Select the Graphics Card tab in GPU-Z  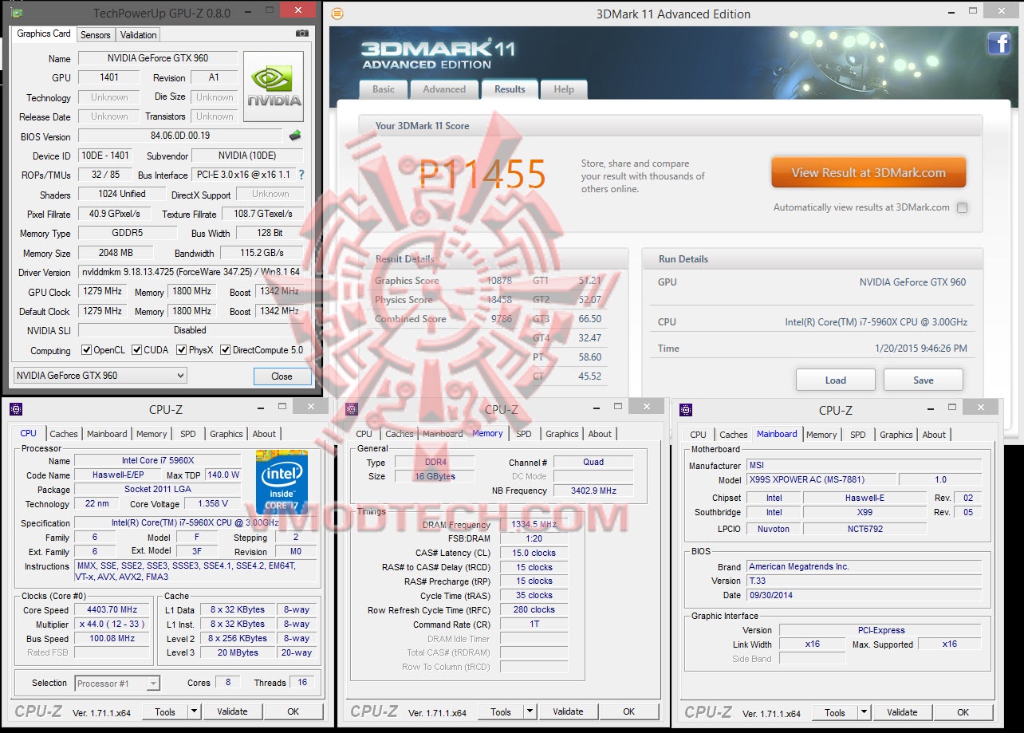[x=44, y=33]
